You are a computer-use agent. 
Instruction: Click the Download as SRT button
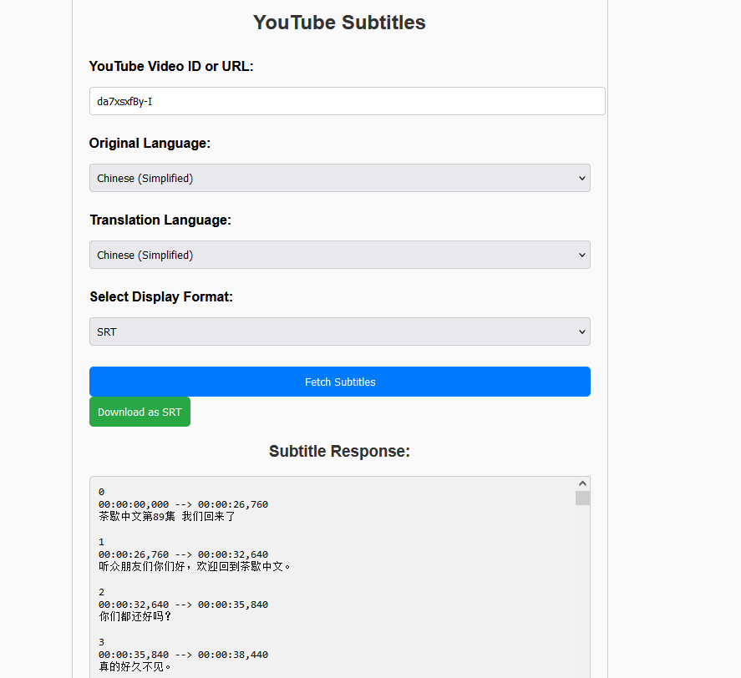[x=140, y=412]
